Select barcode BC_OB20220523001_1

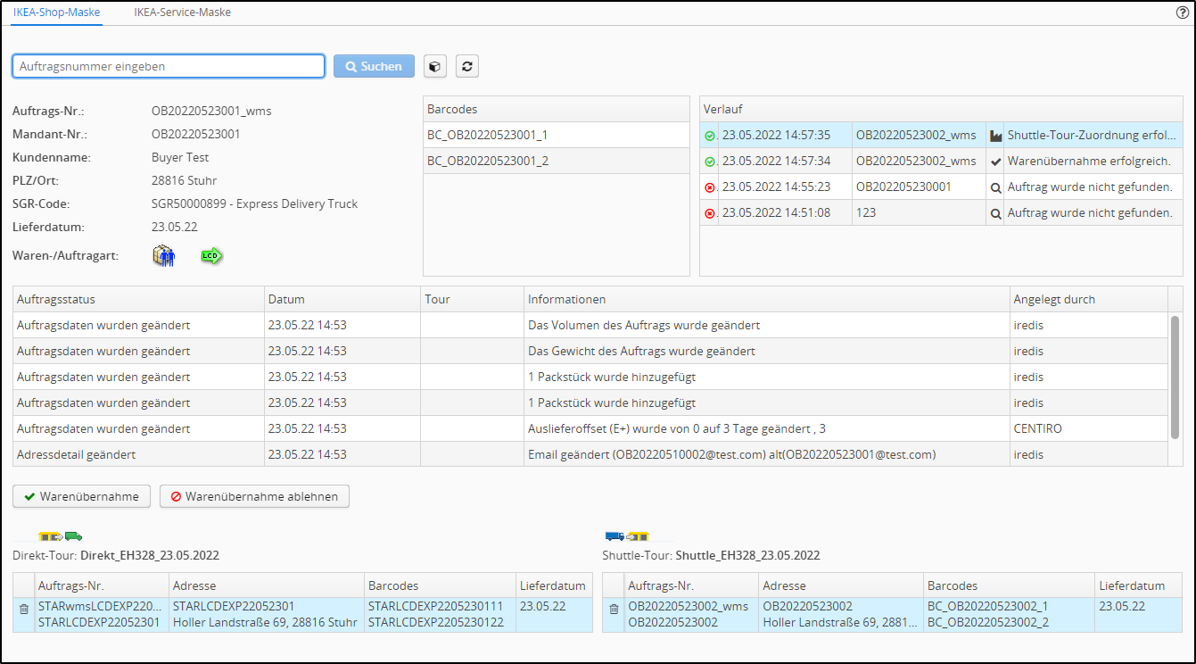point(557,135)
